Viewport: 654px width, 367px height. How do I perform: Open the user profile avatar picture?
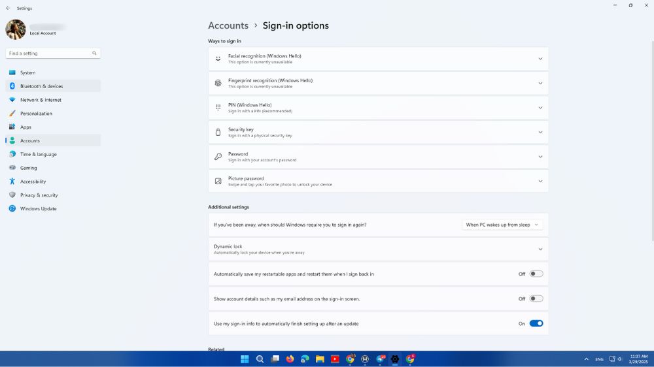pyautogui.click(x=16, y=29)
